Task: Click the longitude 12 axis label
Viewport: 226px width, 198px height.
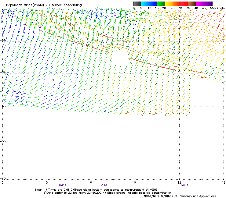Action: 179,182
